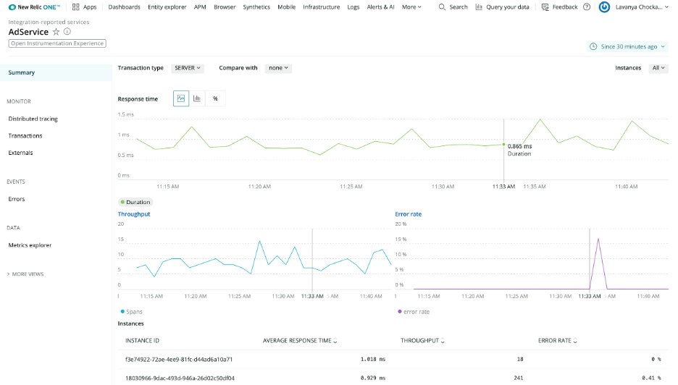The image size is (678, 385).
Task: Open the Lavanya Chocka user menu
Action: pyautogui.click(x=642, y=7)
